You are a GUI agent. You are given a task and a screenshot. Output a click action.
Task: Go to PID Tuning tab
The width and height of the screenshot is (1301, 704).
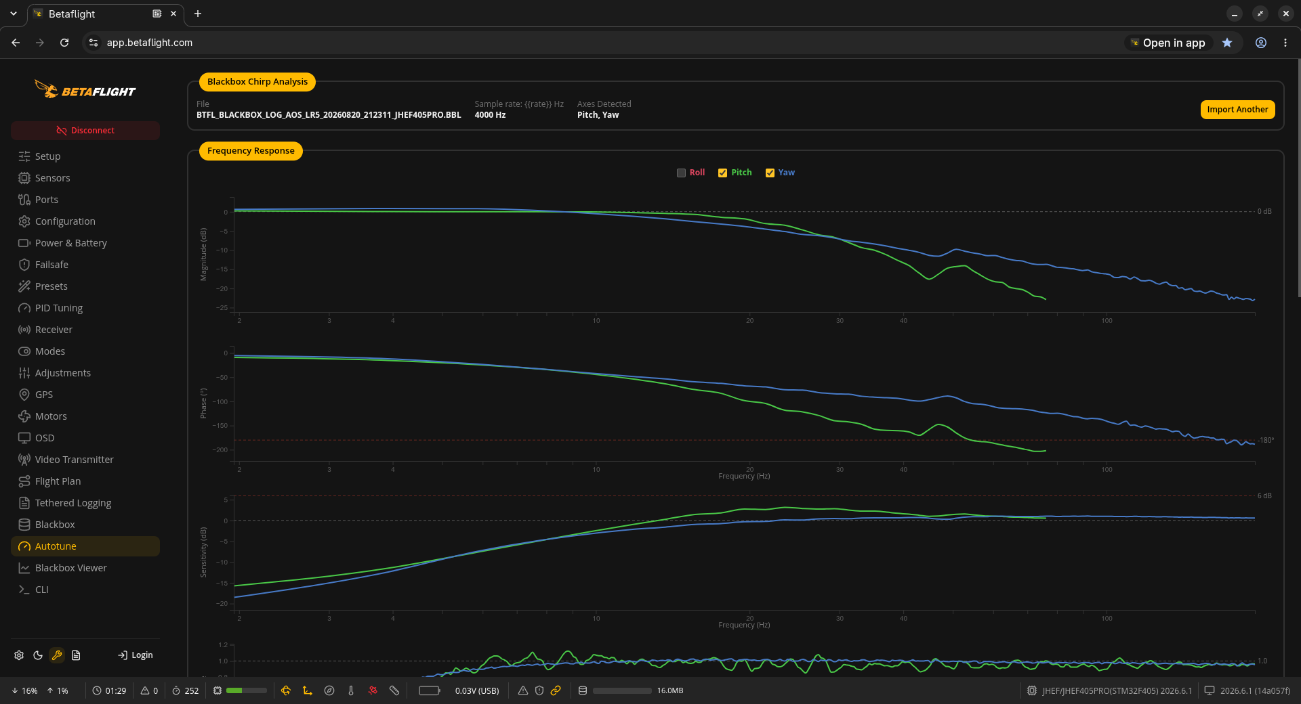tap(85, 308)
